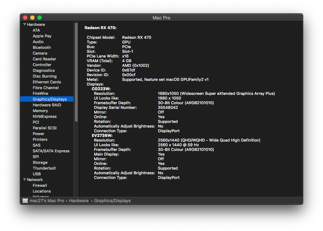Click the Network category label
This screenshot has width=323, height=231.
coord(35,180)
